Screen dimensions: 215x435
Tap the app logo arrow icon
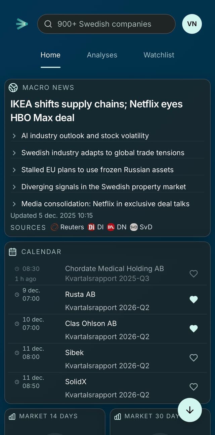22,24
